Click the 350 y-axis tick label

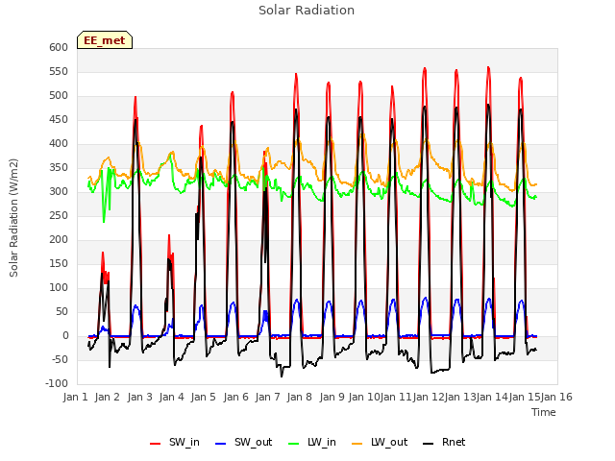(59, 168)
